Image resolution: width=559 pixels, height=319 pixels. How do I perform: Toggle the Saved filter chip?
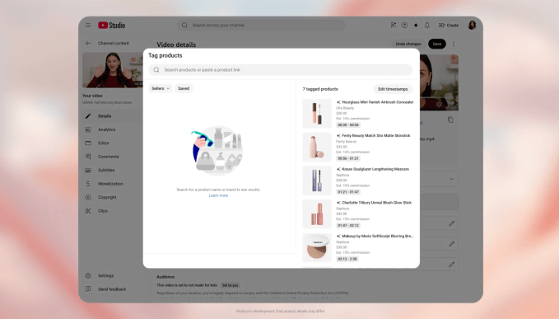(184, 88)
